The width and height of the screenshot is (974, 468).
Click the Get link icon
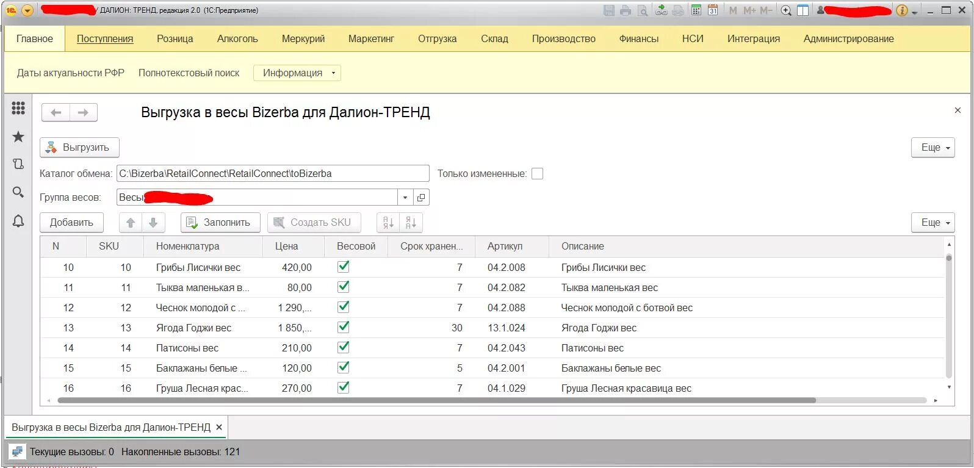[662, 10]
